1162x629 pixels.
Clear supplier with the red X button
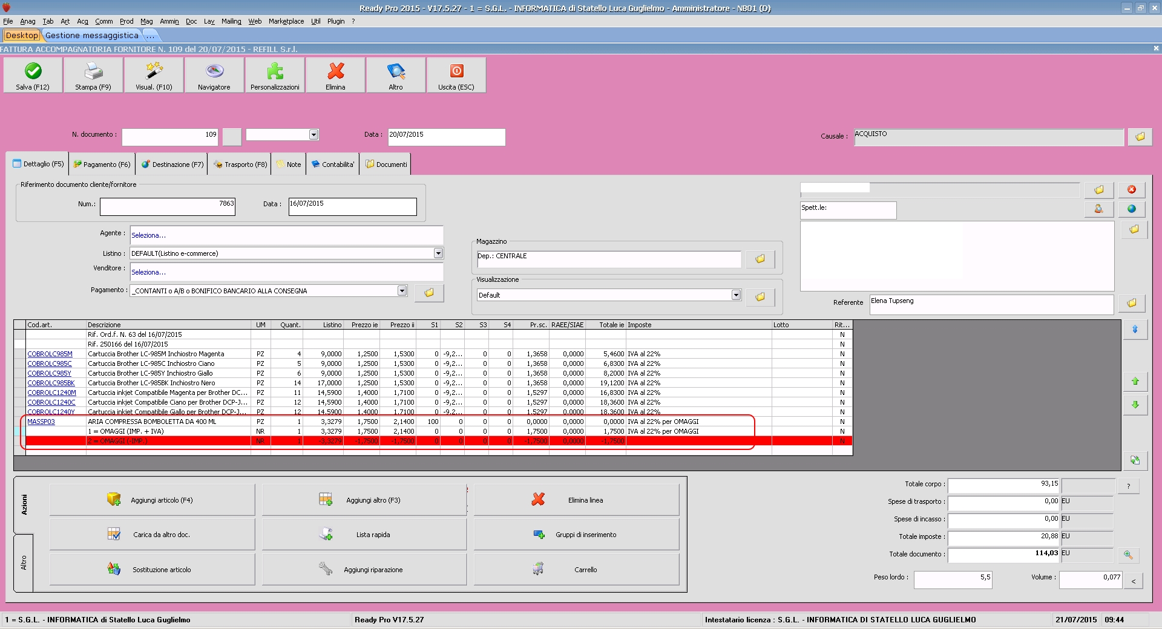coord(1131,190)
